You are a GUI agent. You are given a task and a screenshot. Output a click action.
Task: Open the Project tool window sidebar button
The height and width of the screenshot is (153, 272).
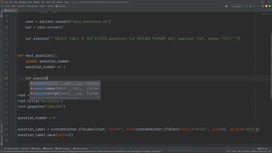[x=2, y=13]
